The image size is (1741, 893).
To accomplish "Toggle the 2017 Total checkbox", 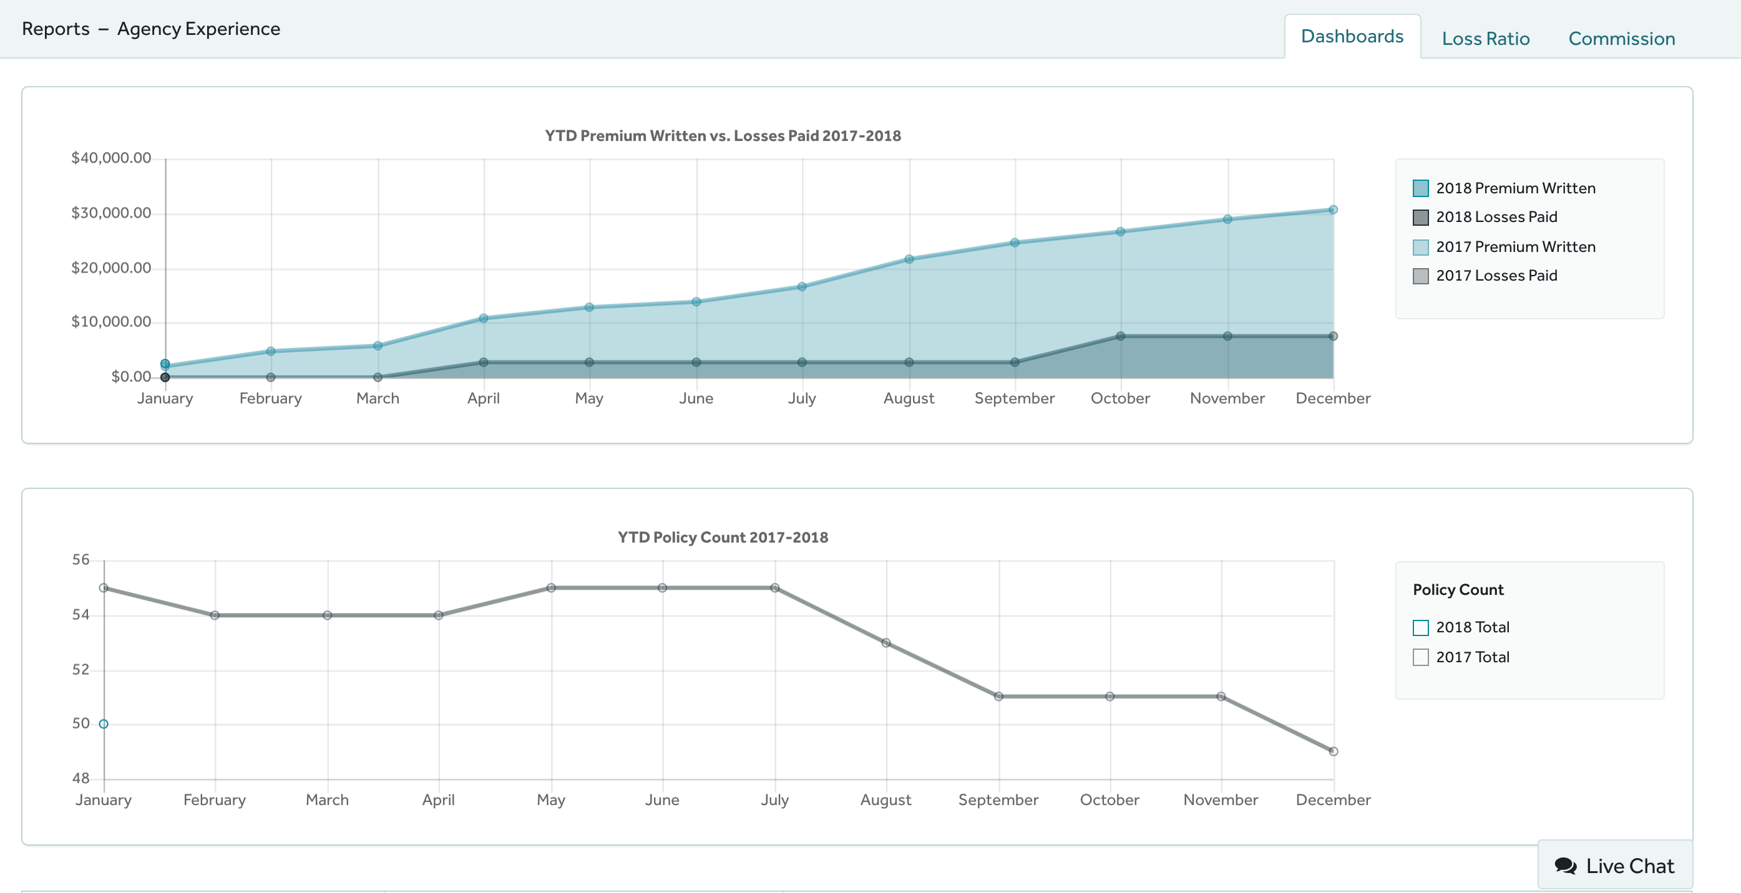I will pos(1420,657).
